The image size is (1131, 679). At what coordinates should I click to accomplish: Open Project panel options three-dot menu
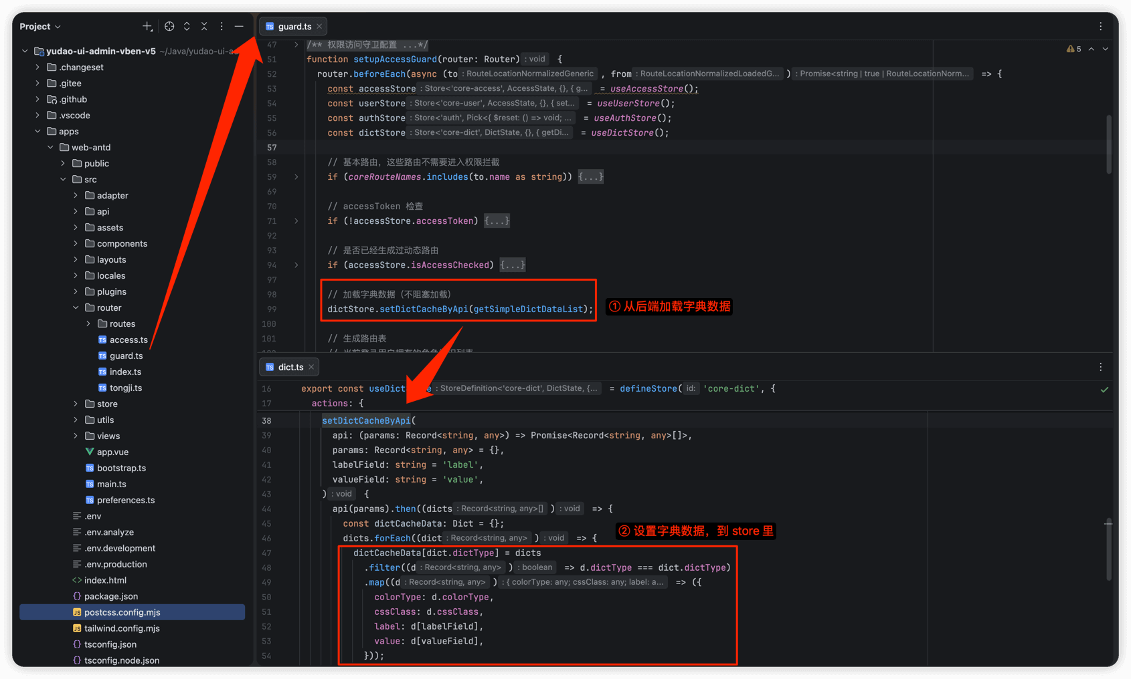(222, 27)
